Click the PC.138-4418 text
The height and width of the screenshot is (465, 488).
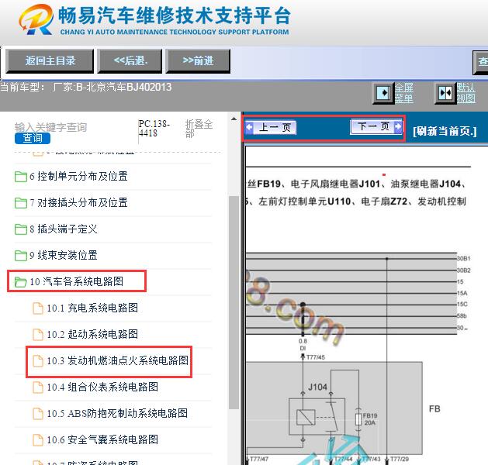click(x=154, y=129)
